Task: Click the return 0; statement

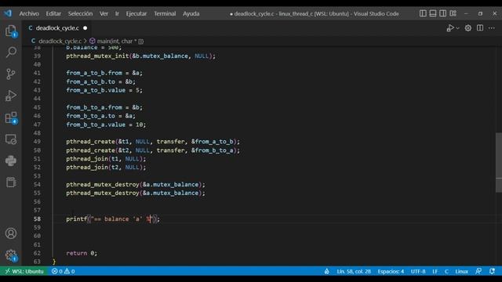Action: click(x=82, y=253)
